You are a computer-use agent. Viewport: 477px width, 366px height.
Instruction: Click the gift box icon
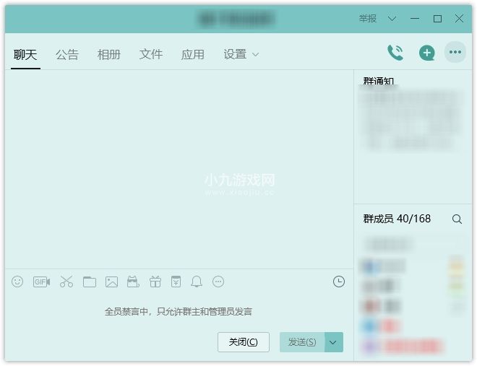pos(155,282)
